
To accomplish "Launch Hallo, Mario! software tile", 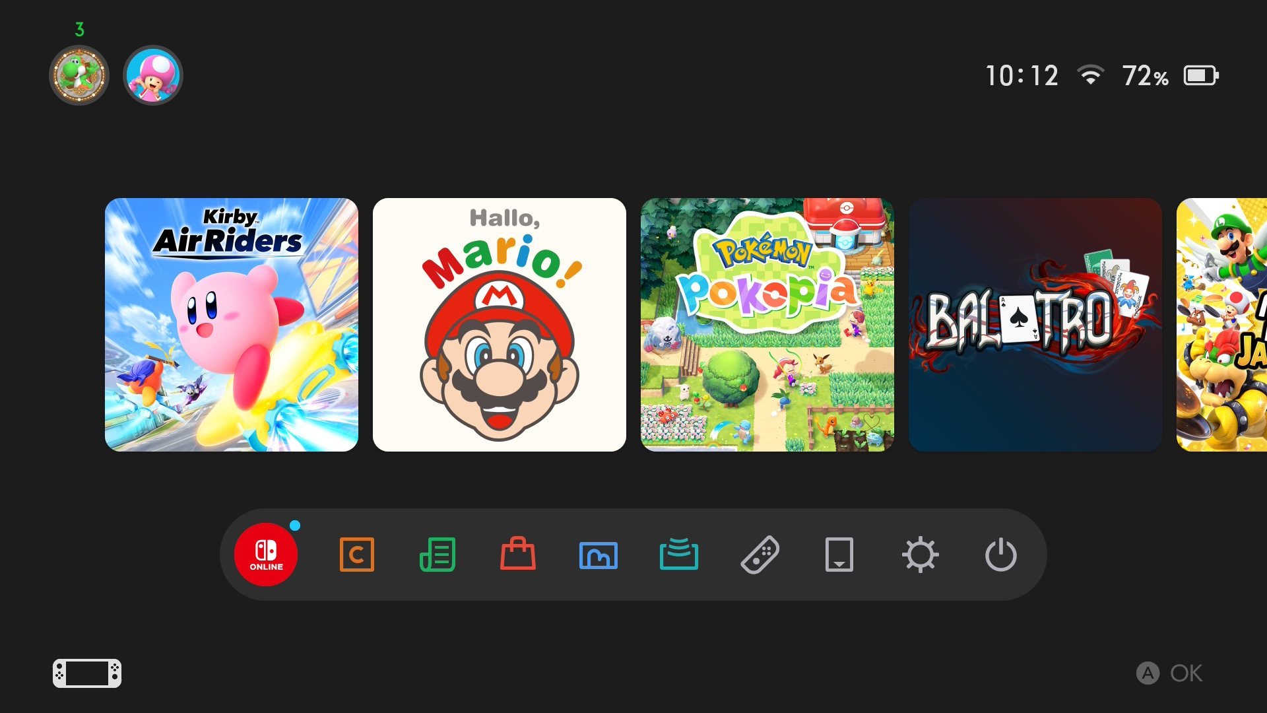I will click(x=500, y=325).
